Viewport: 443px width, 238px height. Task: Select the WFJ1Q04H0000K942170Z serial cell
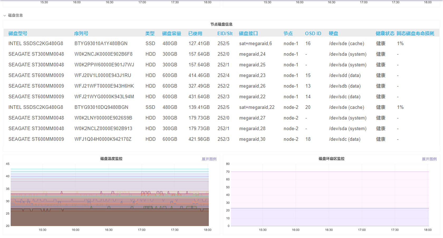click(103, 139)
